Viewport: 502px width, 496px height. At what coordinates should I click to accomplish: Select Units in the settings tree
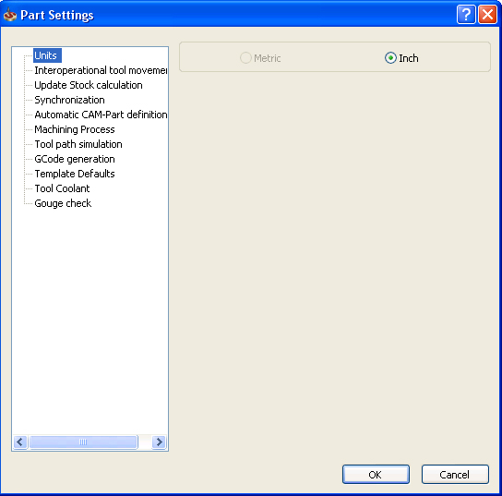click(47, 55)
